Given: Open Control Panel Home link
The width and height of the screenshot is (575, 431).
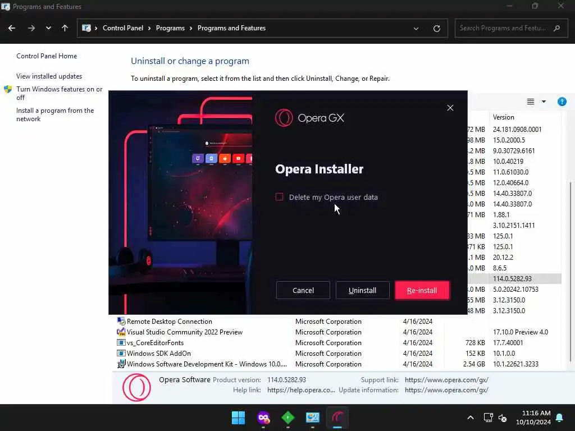Looking at the screenshot, I should (x=47, y=56).
